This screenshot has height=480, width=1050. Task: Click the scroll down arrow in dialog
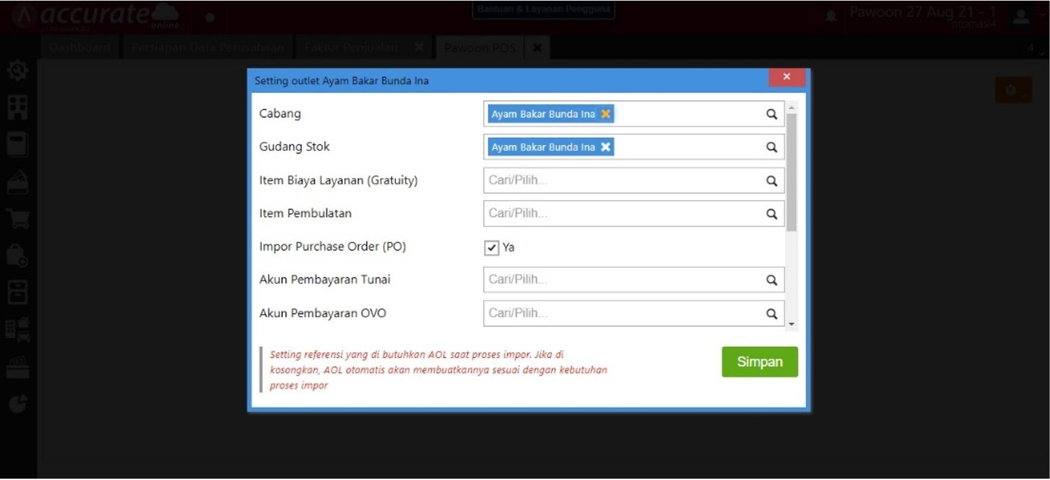point(791,324)
